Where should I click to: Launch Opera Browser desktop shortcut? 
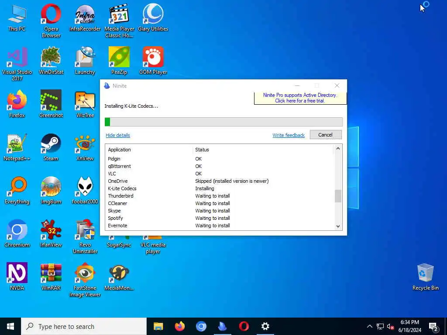pyautogui.click(x=51, y=21)
